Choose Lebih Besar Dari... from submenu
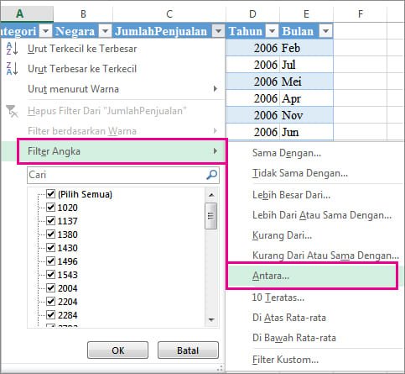 click(x=292, y=195)
